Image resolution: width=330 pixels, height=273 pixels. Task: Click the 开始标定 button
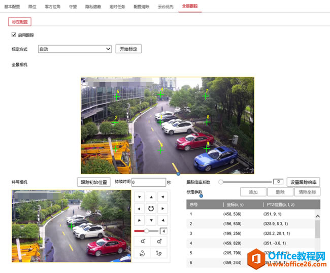[x=128, y=49]
